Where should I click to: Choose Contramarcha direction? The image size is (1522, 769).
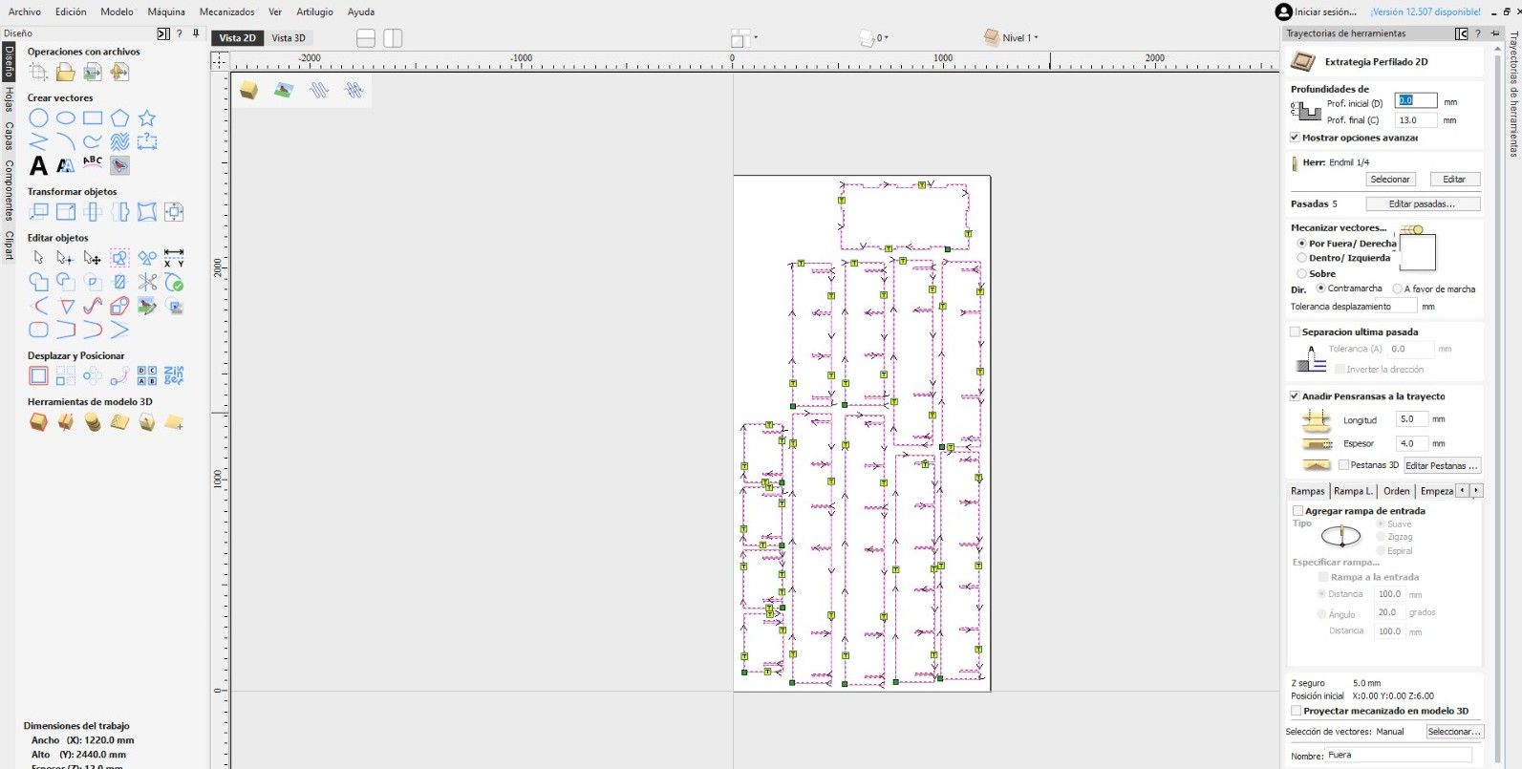[1320, 288]
